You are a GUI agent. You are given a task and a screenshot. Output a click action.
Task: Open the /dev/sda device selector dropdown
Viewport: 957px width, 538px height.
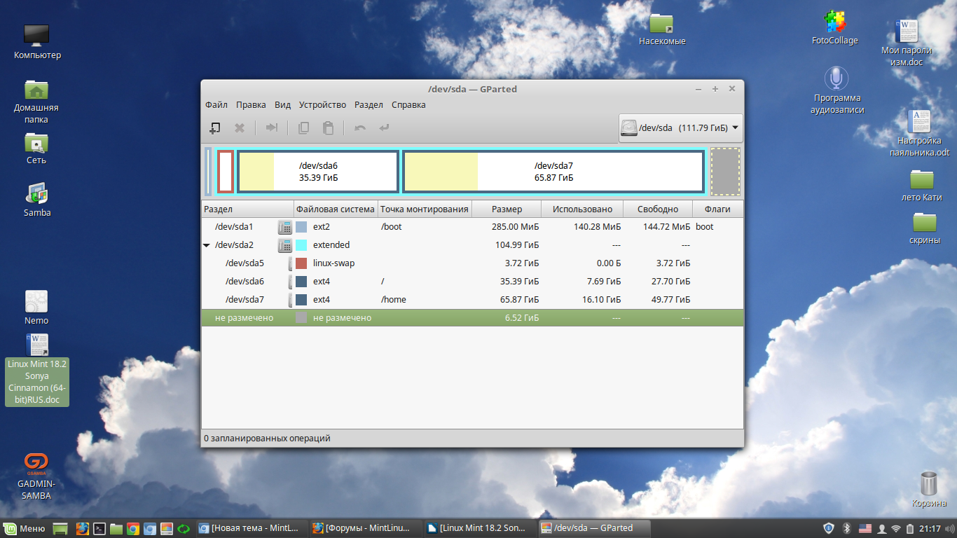(680, 128)
